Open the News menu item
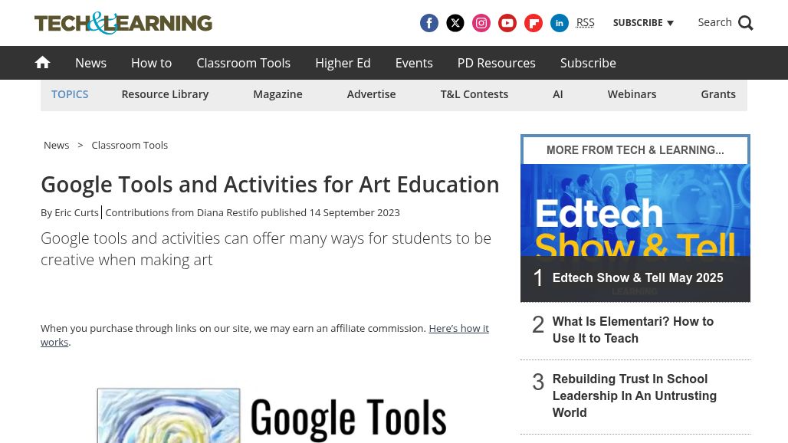Viewport: 788px width, 443px height. click(91, 63)
